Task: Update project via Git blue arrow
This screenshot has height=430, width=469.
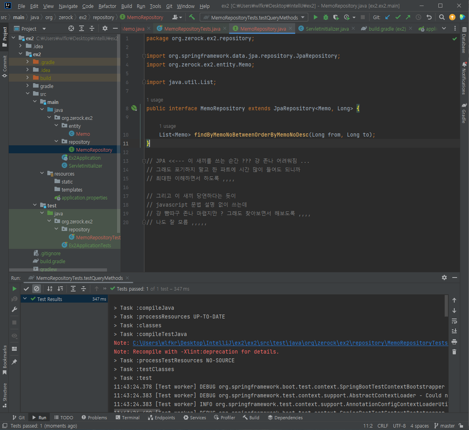Action: 387,18
